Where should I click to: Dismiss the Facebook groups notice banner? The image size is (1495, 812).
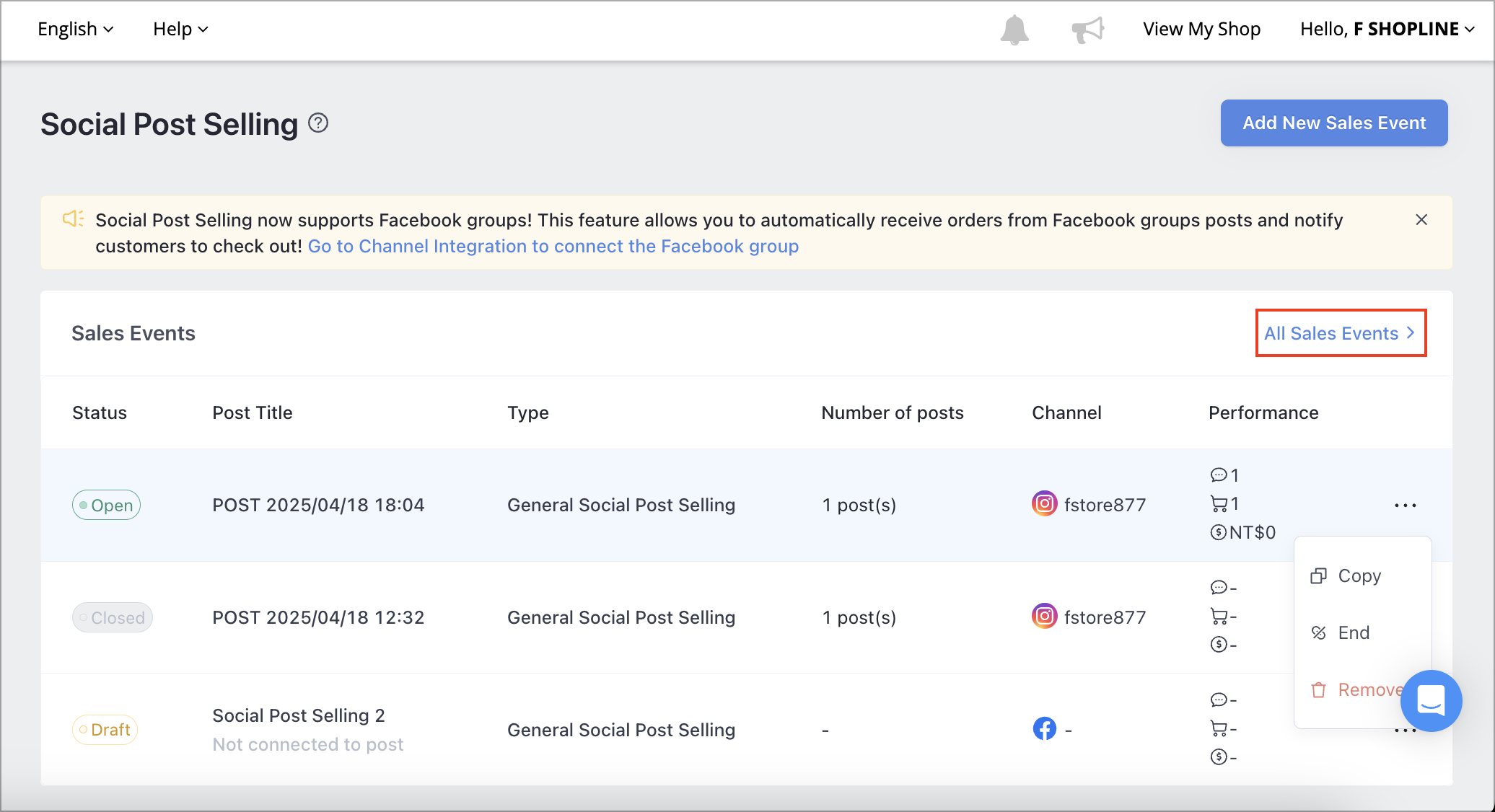click(x=1421, y=220)
